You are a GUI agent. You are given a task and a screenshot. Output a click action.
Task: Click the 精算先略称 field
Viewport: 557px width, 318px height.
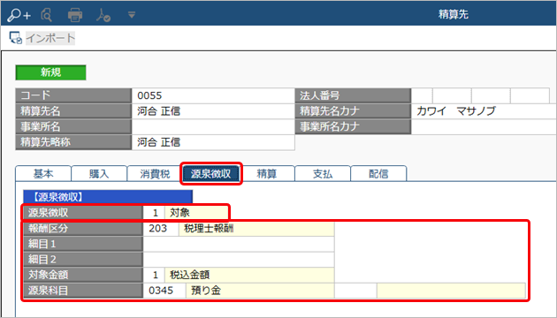(213, 142)
